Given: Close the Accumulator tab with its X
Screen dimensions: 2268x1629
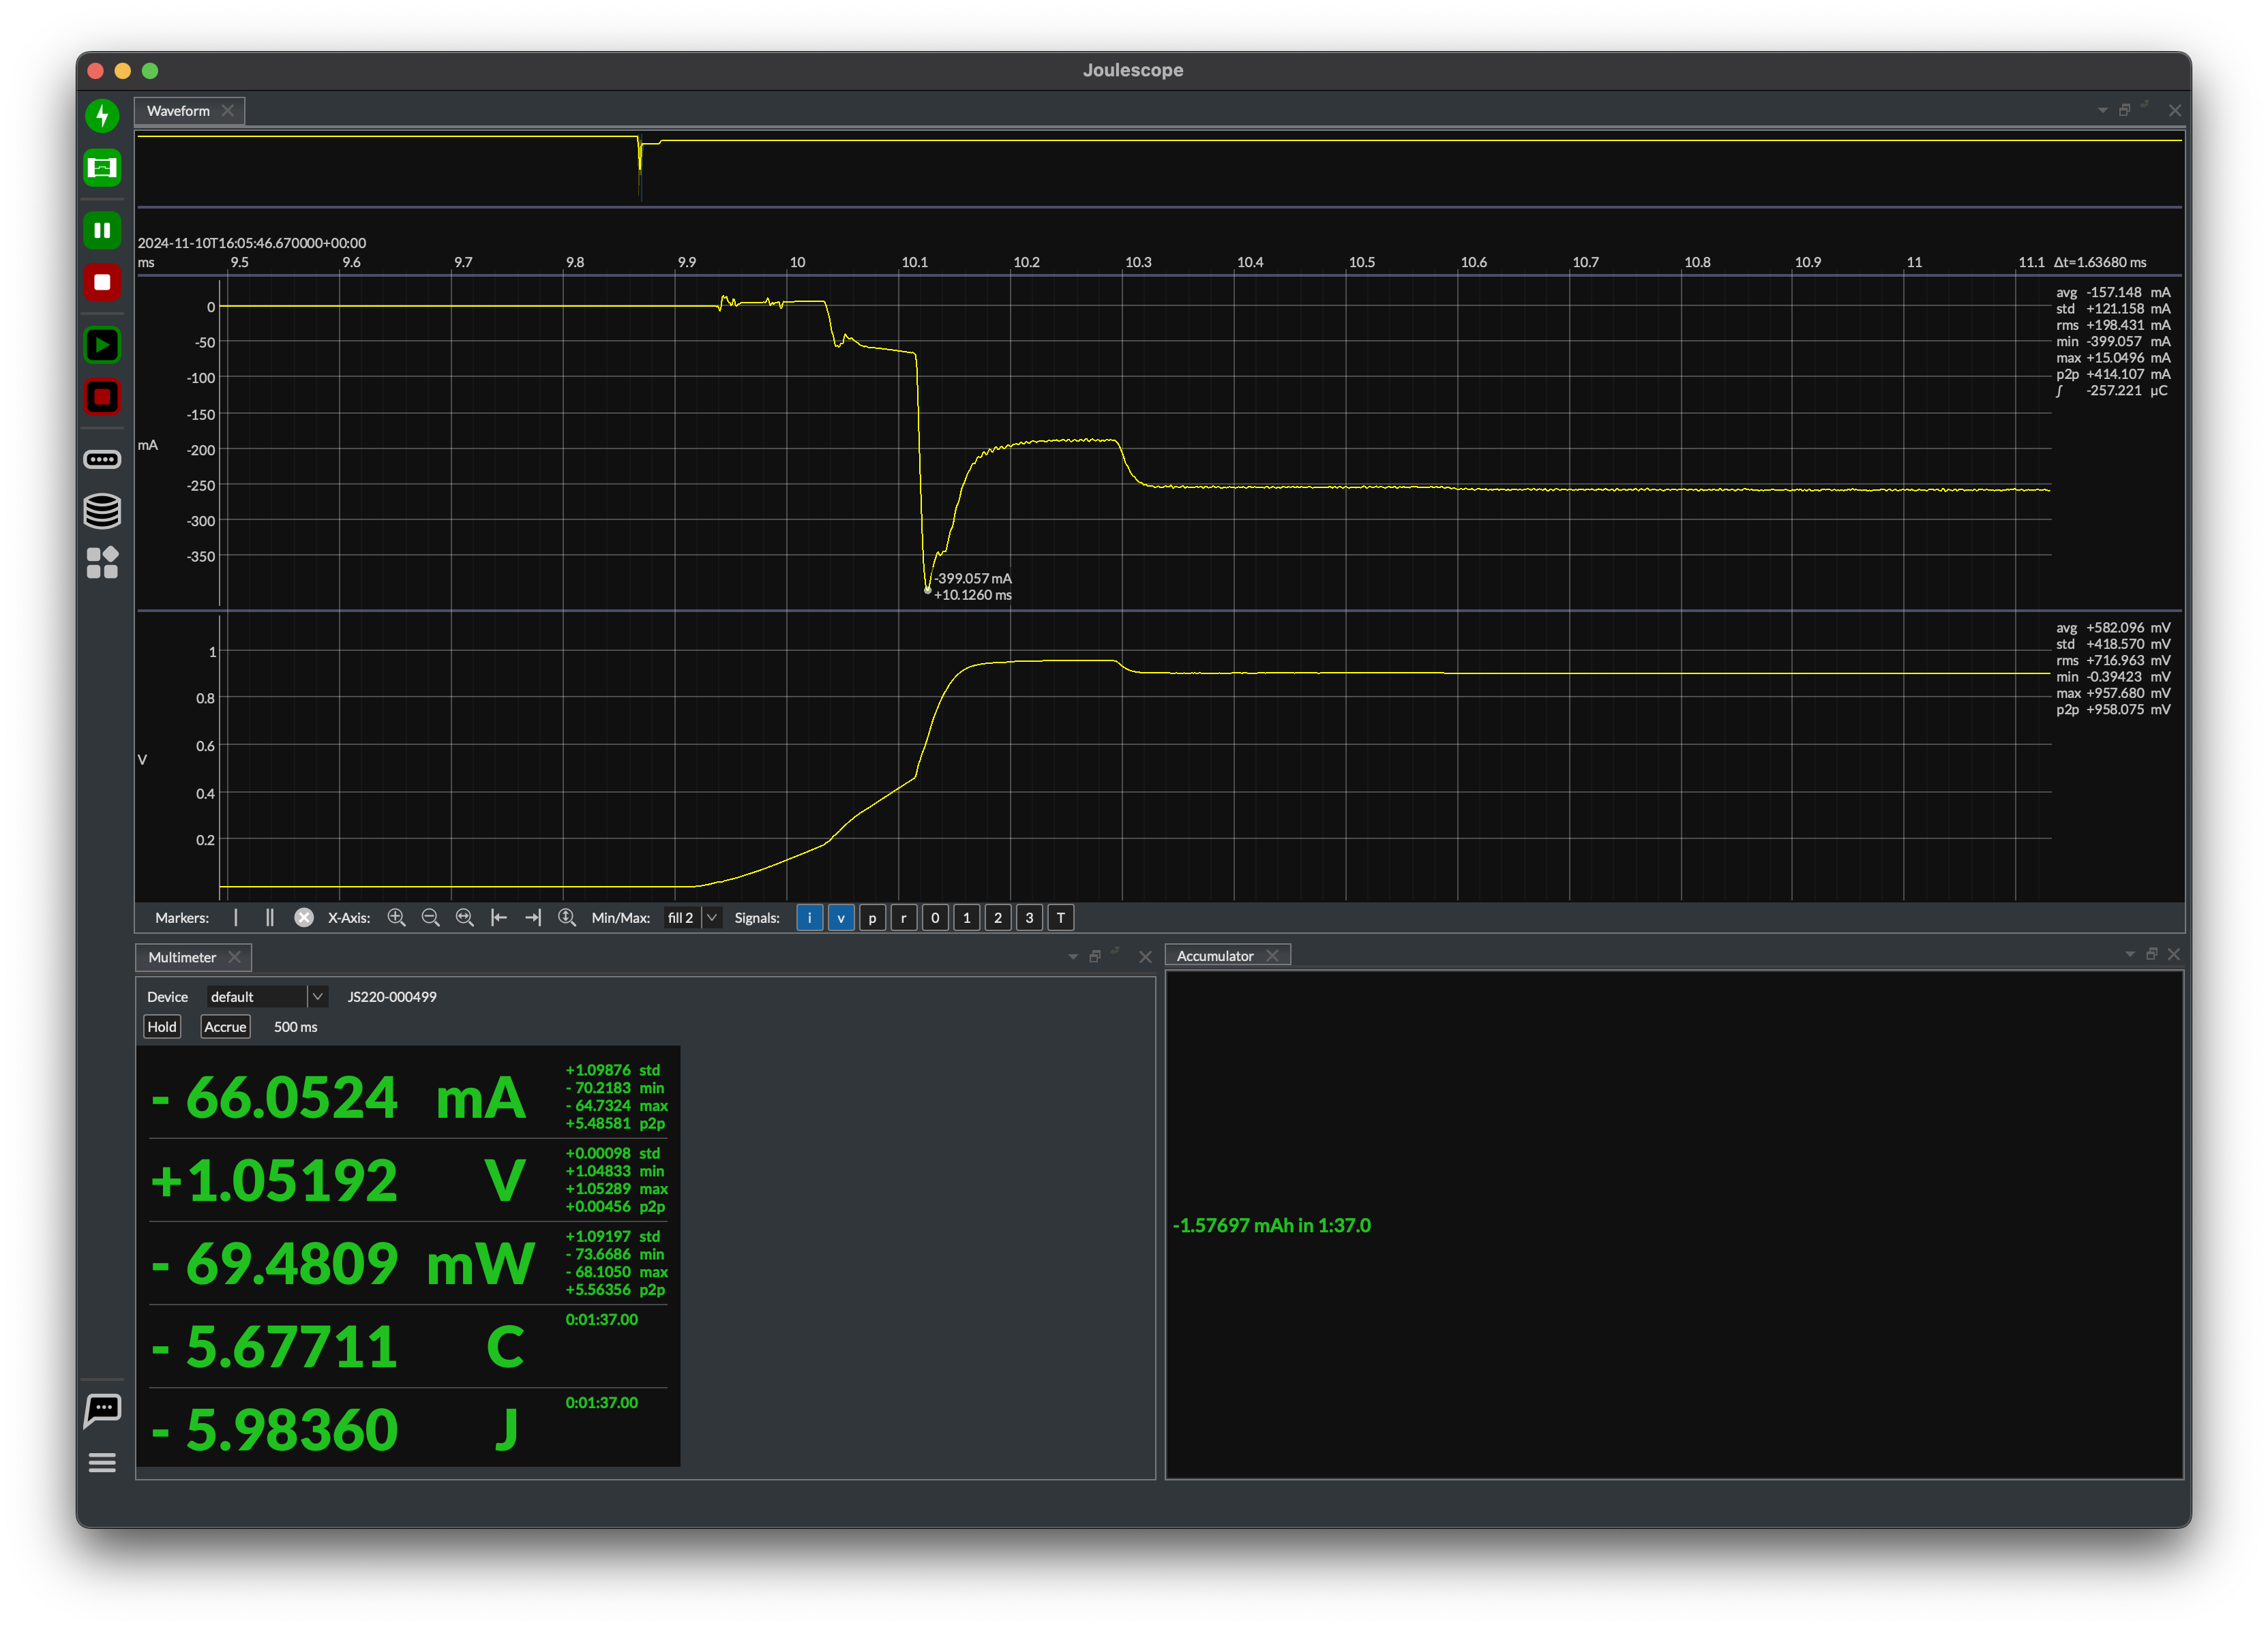Looking at the screenshot, I should [1272, 956].
